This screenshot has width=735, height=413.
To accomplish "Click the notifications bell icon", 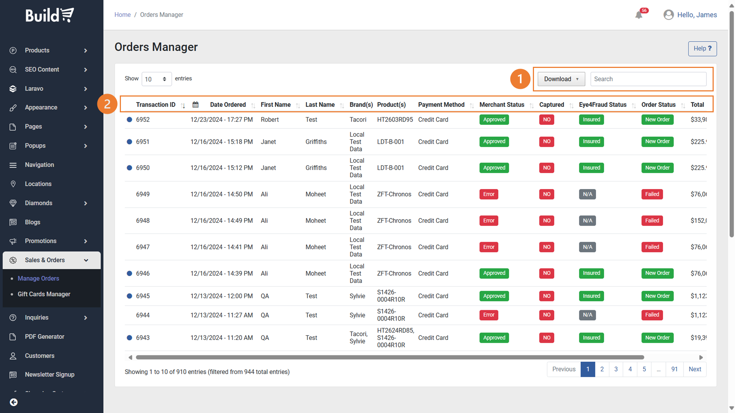I will pyautogui.click(x=639, y=15).
